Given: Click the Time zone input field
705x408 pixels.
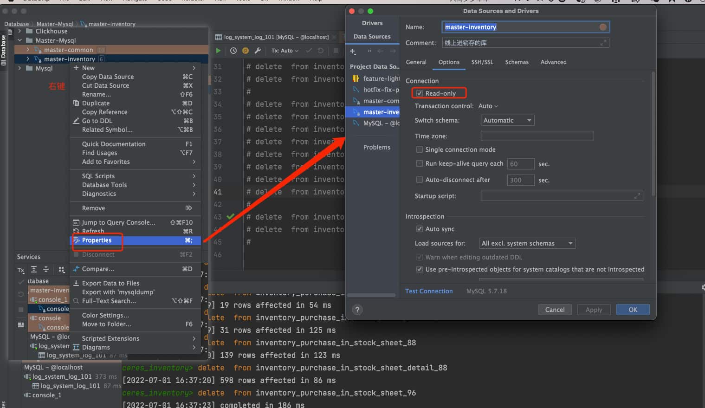Looking at the screenshot, I should [537, 136].
